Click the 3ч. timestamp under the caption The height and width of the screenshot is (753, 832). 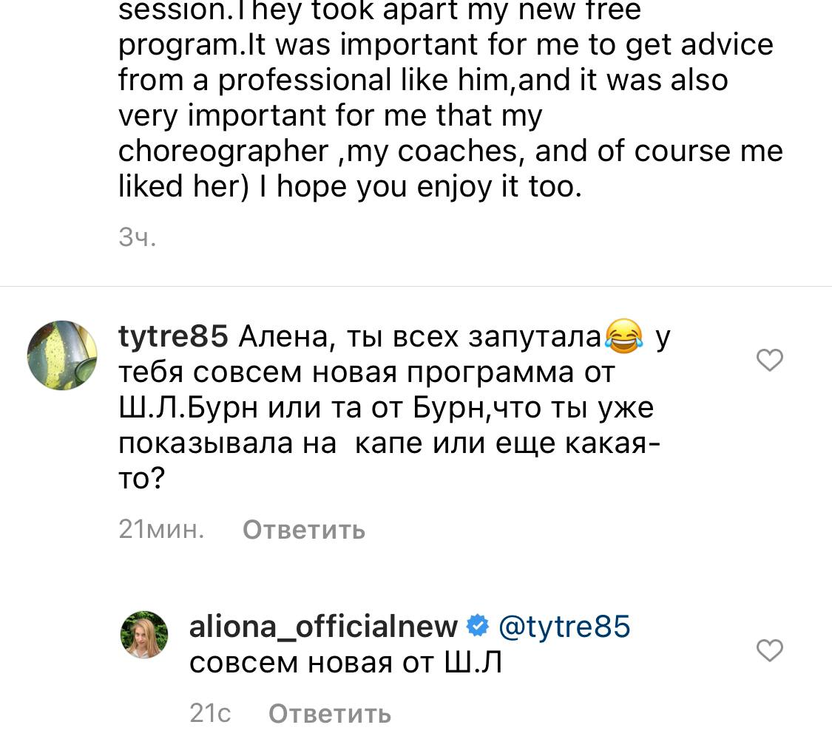click(138, 237)
